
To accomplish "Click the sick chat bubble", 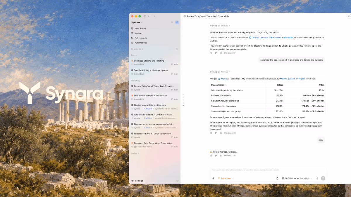I will click(321, 140).
